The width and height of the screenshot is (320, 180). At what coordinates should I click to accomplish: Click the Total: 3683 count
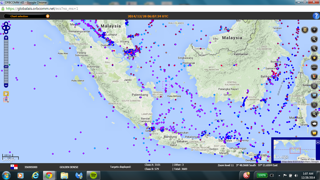pos(181,169)
